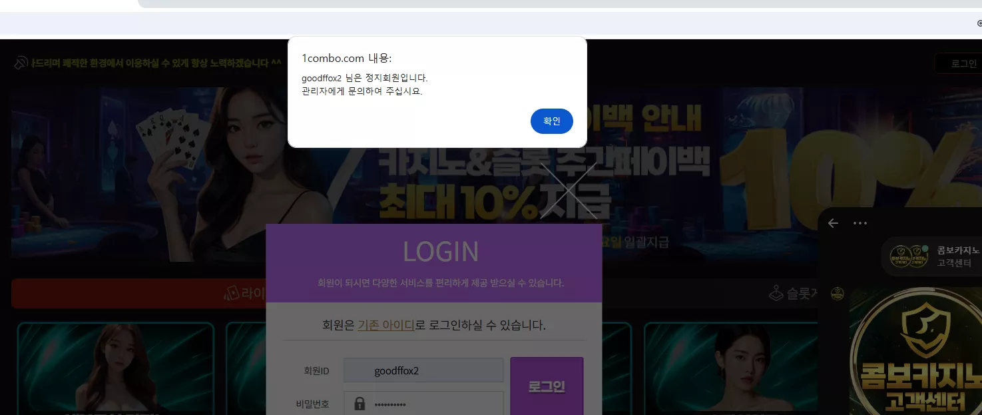Screen dimensions: 982x415
Task: Click the goodffox2 님은 정지회원입니다 alert message
Action: click(364, 78)
